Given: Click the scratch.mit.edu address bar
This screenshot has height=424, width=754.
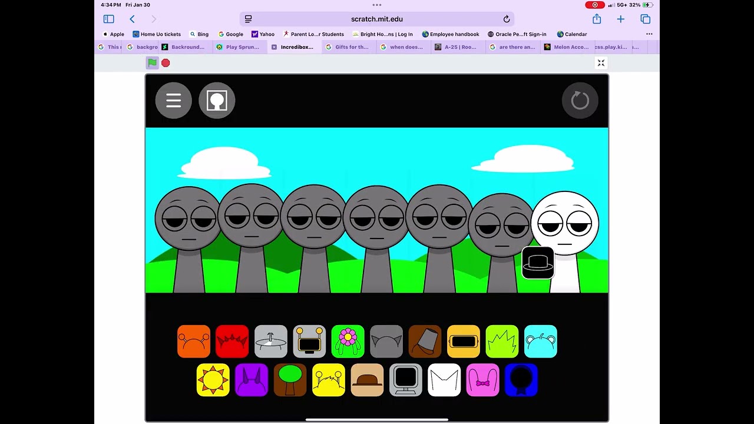Looking at the screenshot, I should (x=377, y=19).
